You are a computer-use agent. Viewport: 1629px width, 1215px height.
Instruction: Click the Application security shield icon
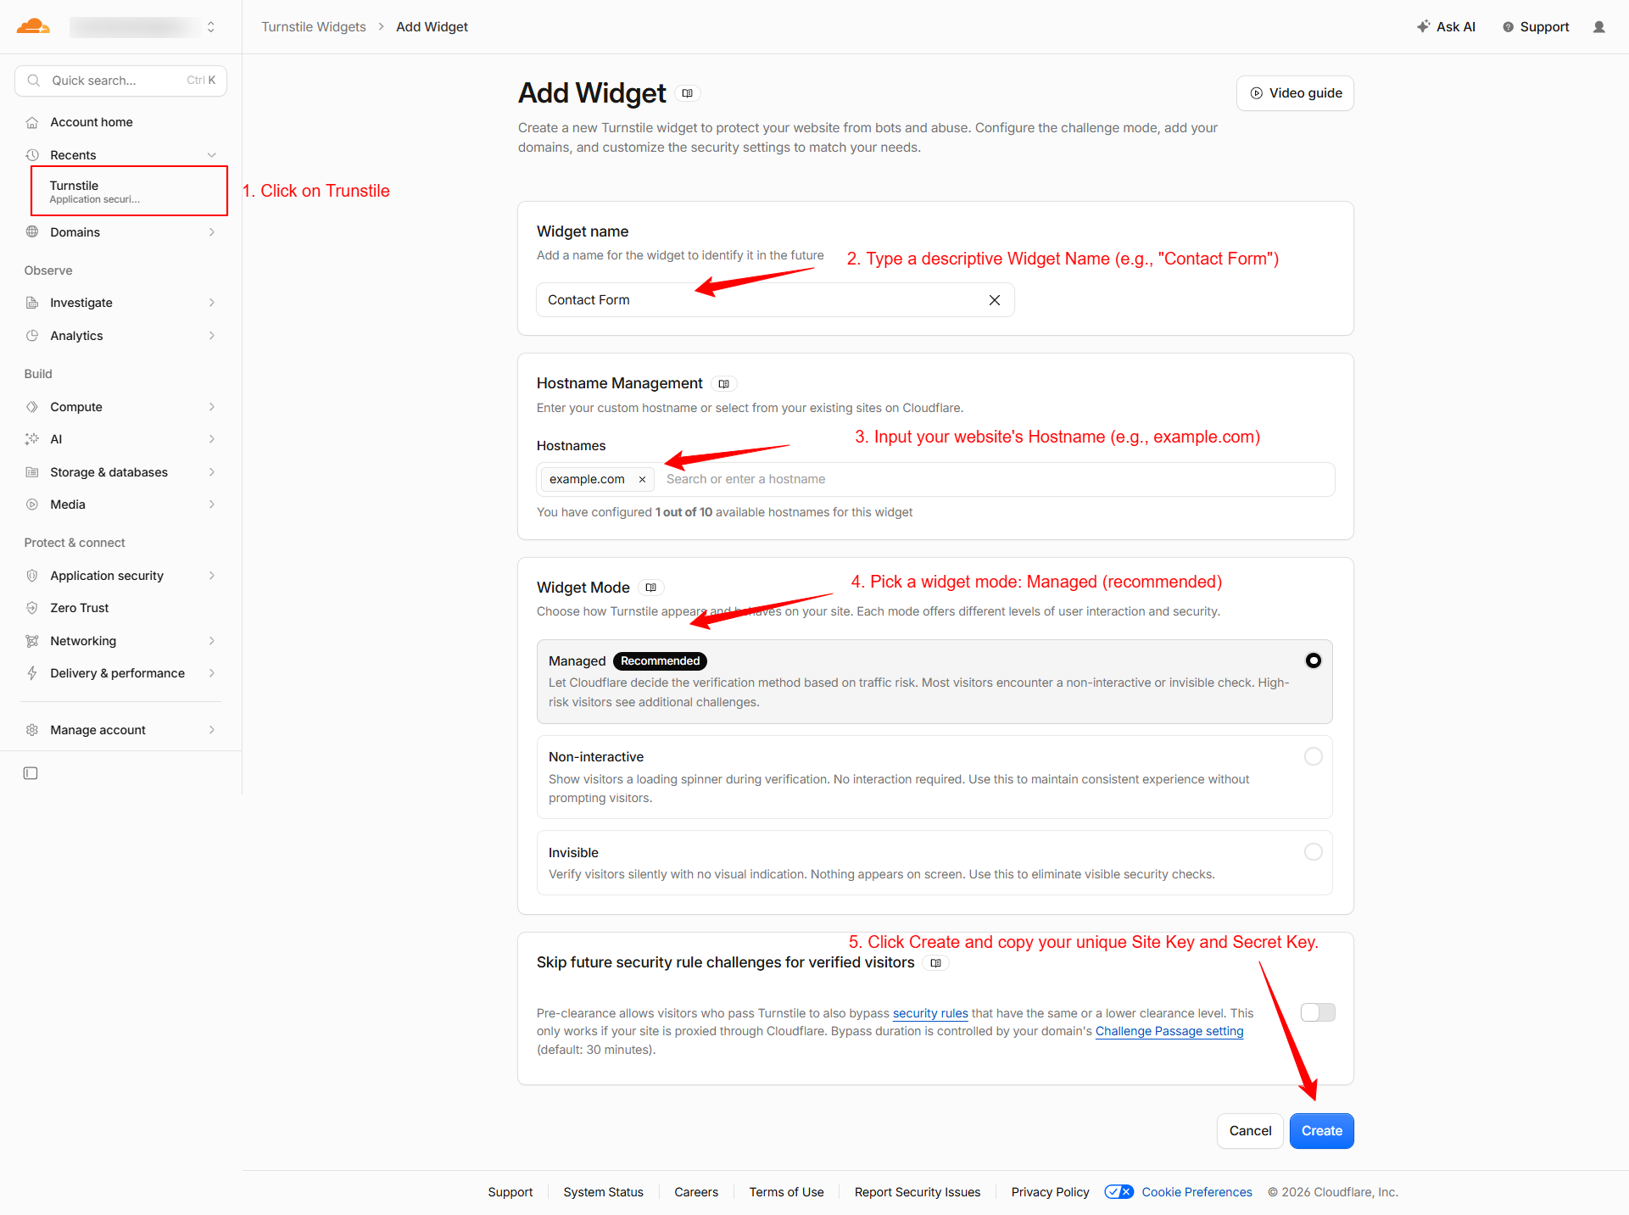32,576
